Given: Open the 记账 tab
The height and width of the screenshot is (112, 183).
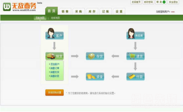Looking at the screenshot, I should [x=106, y=11].
